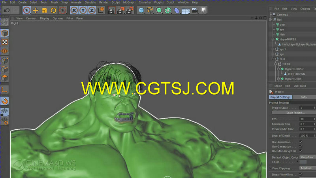Switch to Edges mode
Screen dimensions: 316x178
[4, 69]
